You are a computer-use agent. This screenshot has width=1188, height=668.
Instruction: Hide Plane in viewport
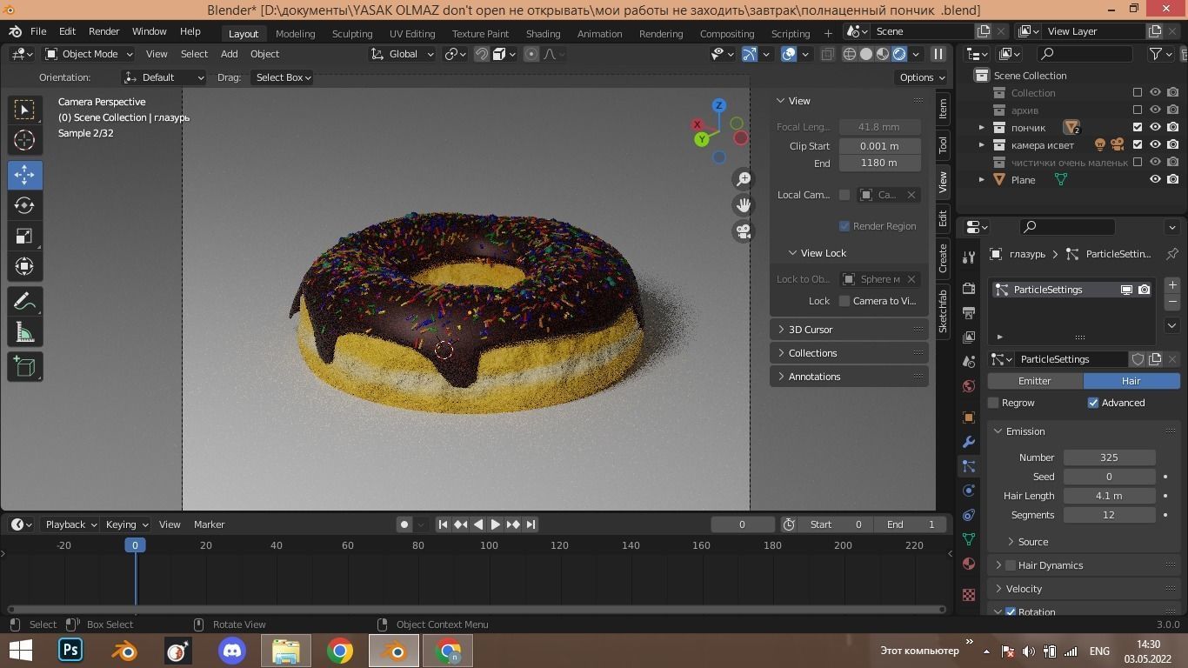[1155, 179]
